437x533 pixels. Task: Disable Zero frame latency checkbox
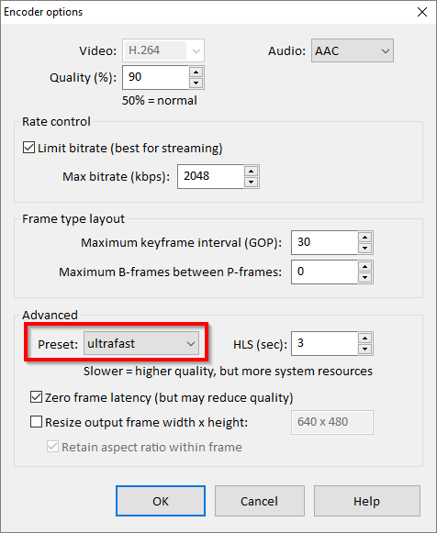click(37, 397)
